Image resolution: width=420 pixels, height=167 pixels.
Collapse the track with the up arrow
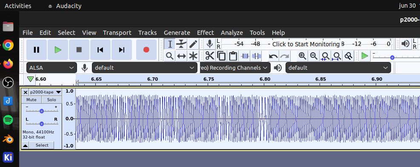pos(25,145)
